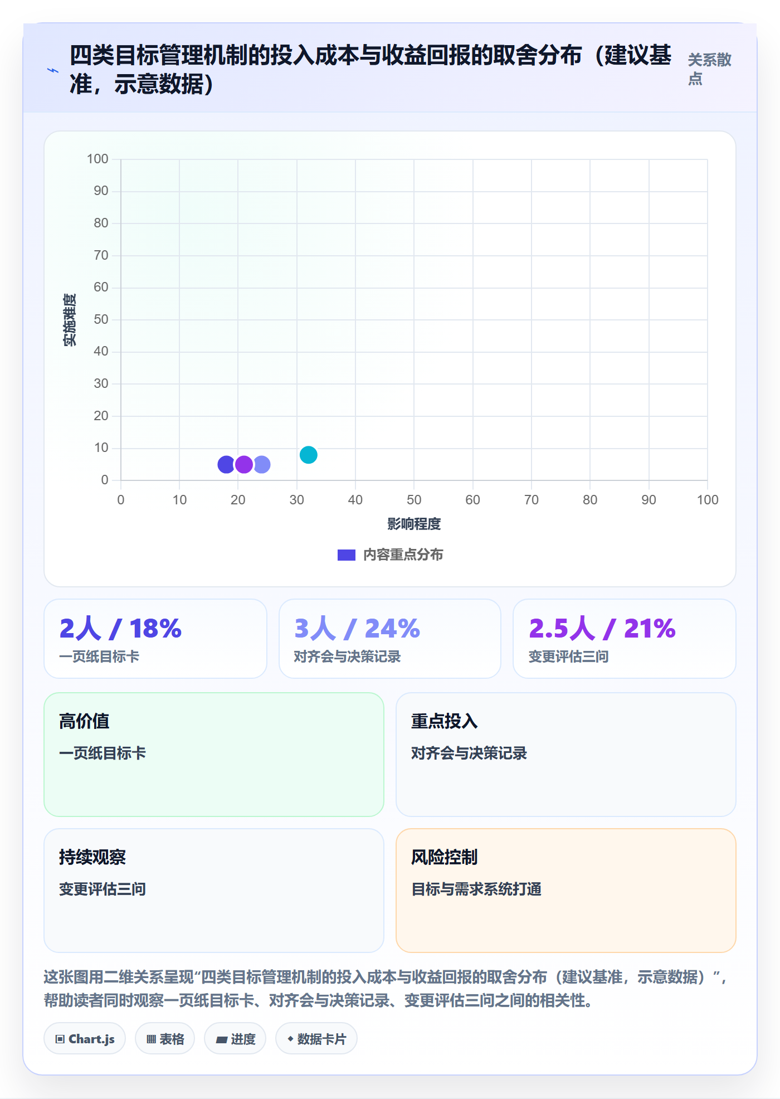Click the 关系散点 label in the header
Viewport: 780px width, 1099px height.
(709, 69)
